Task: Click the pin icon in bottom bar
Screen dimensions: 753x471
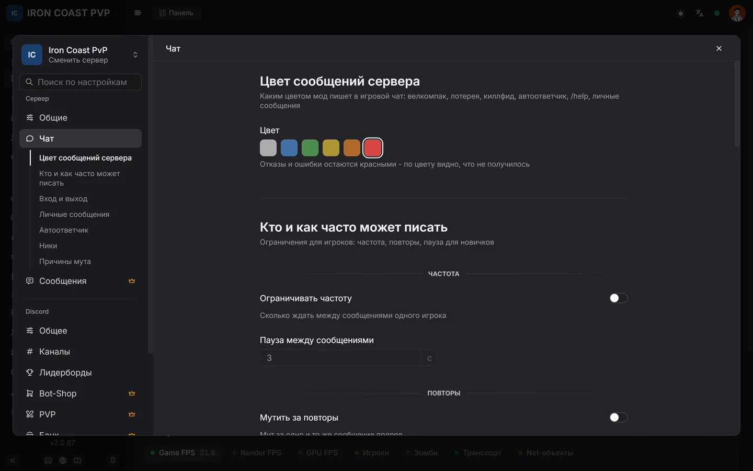Action: (113, 461)
